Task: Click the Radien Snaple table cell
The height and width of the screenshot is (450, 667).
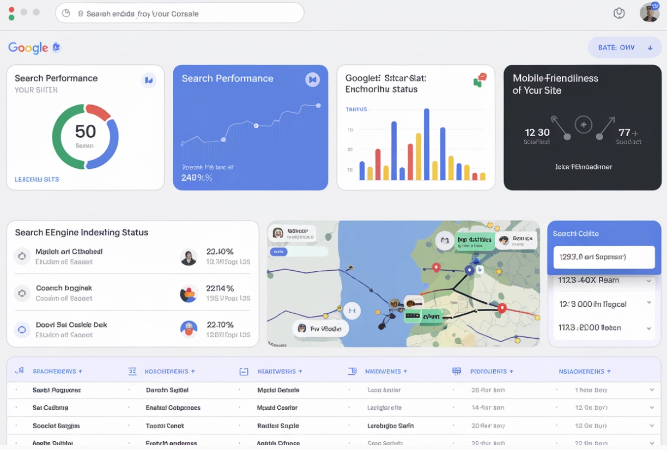Action: pos(278,426)
